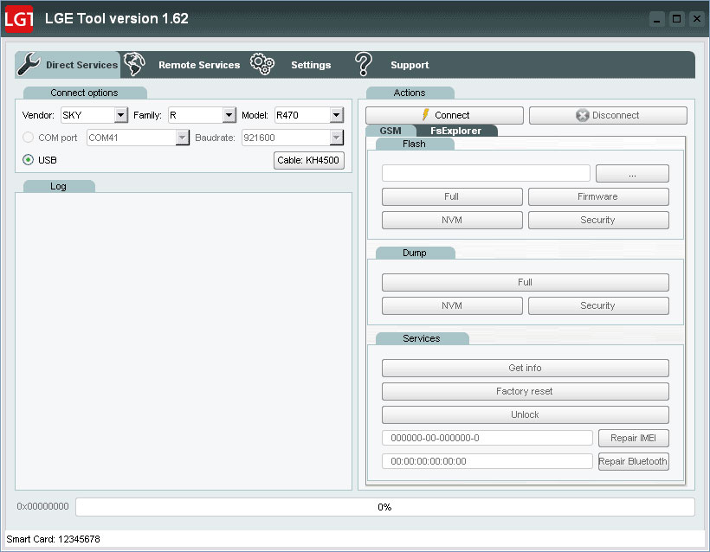Click the lightning bolt icon on Connect

[425, 115]
